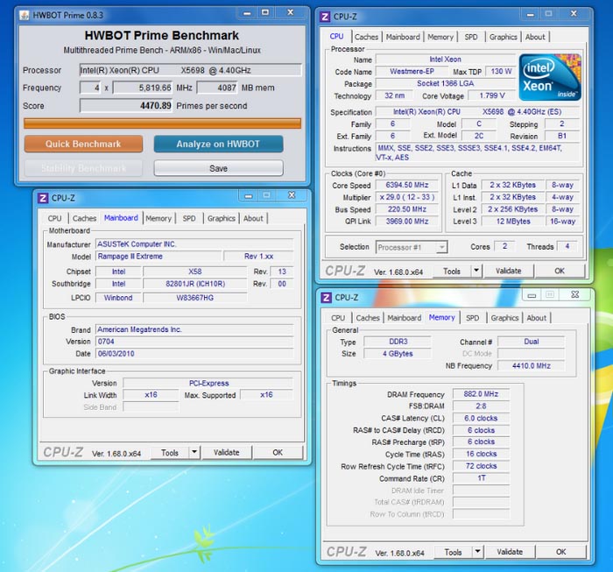Screen dimensions: 613x572
Task: Click the CPU-Z logo icon in Memory window title bar
Action: (326, 298)
